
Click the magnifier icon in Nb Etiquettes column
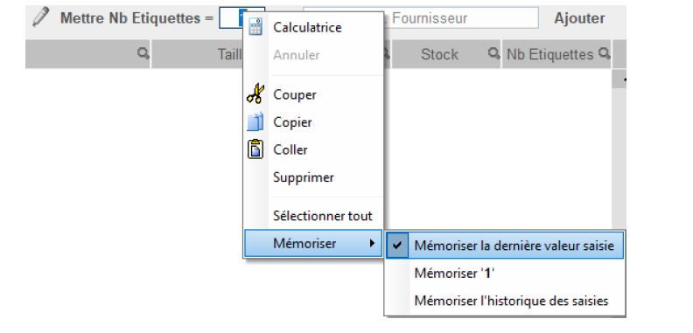click(604, 53)
